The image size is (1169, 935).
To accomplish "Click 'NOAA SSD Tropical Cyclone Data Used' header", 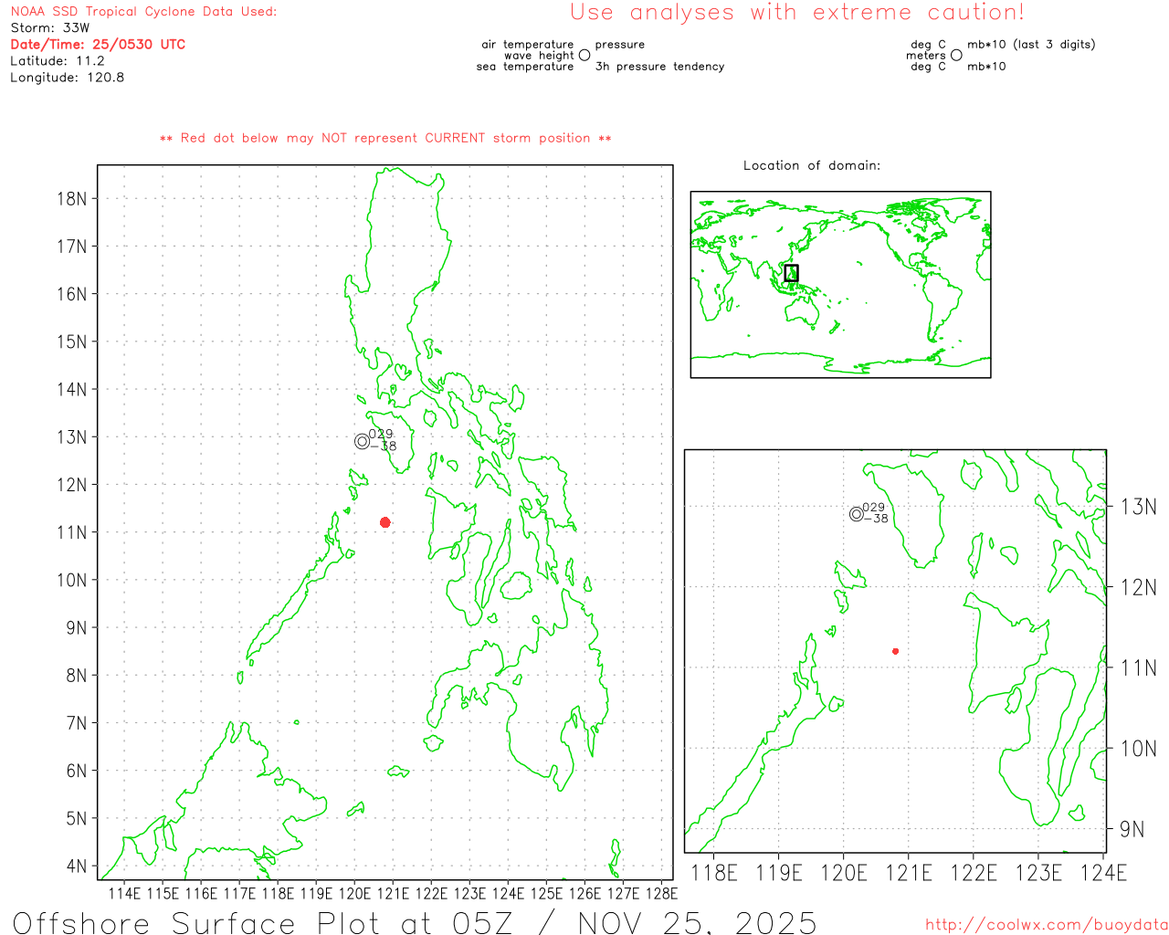I will coord(143,12).
